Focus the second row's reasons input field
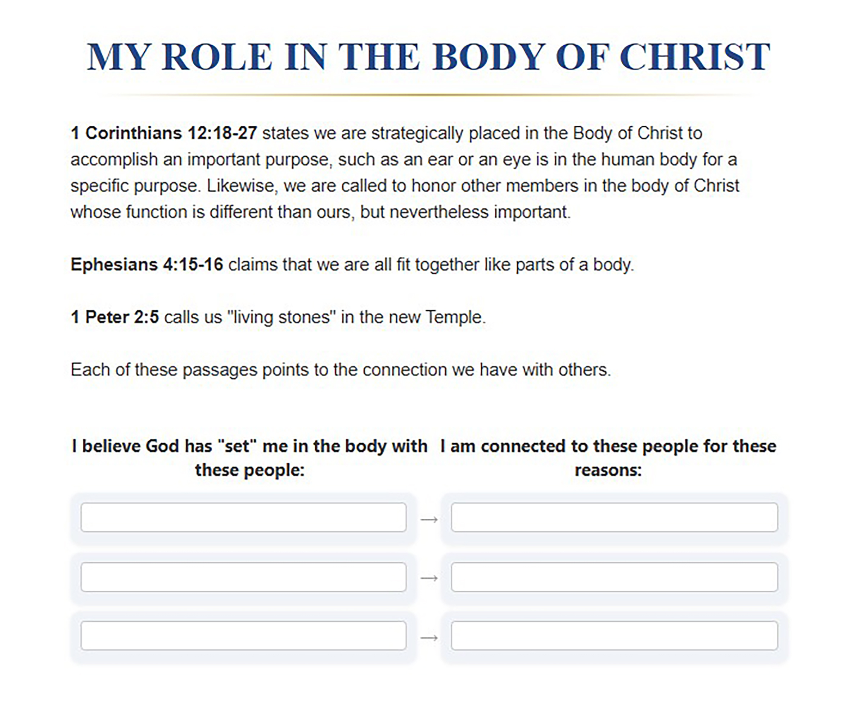Viewport: 864px width, 720px height. 614,577
